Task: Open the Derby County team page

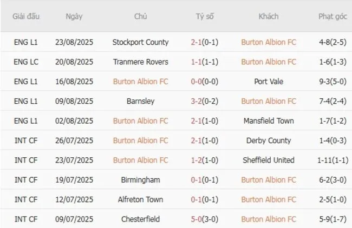Action: pyautogui.click(x=269, y=140)
